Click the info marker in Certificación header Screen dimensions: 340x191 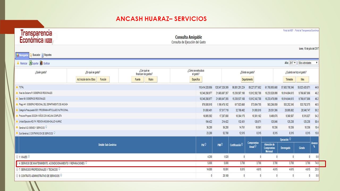click(x=242, y=145)
